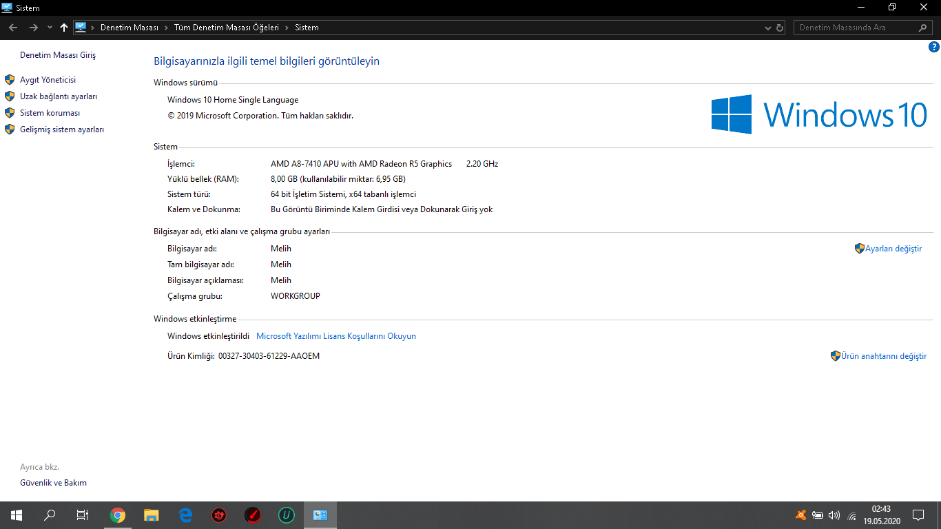941x529 pixels.
Task: Go up one level with Up arrow
Action: [x=64, y=28]
